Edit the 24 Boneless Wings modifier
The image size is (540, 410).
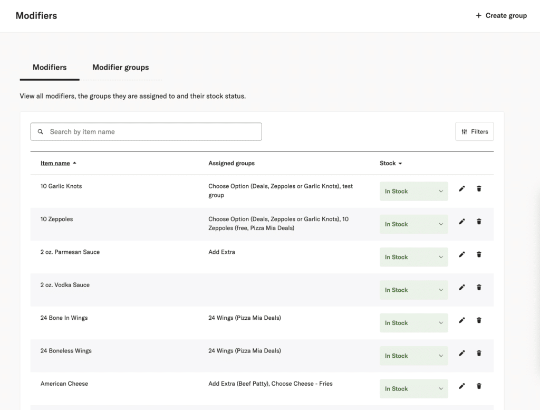click(462, 353)
